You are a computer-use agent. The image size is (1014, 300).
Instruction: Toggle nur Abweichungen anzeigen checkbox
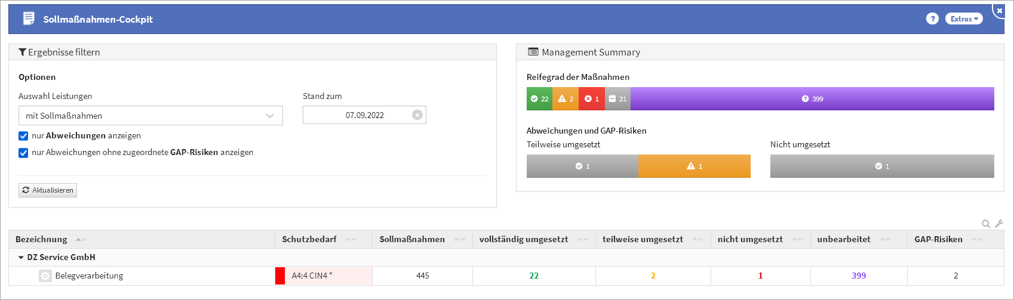pyautogui.click(x=23, y=136)
